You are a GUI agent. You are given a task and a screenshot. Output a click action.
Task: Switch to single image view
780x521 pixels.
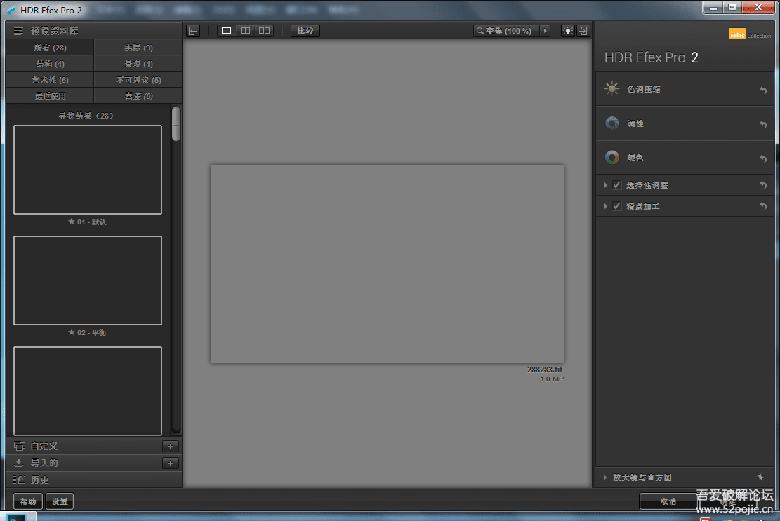pos(226,31)
